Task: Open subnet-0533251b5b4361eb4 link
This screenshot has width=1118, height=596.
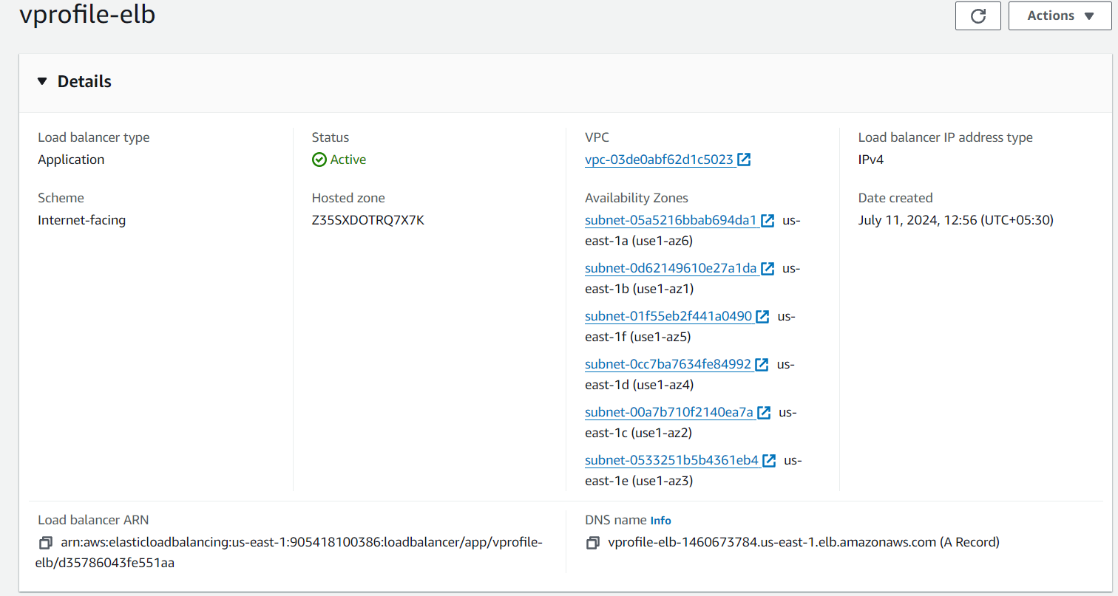Action: [x=672, y=460]
